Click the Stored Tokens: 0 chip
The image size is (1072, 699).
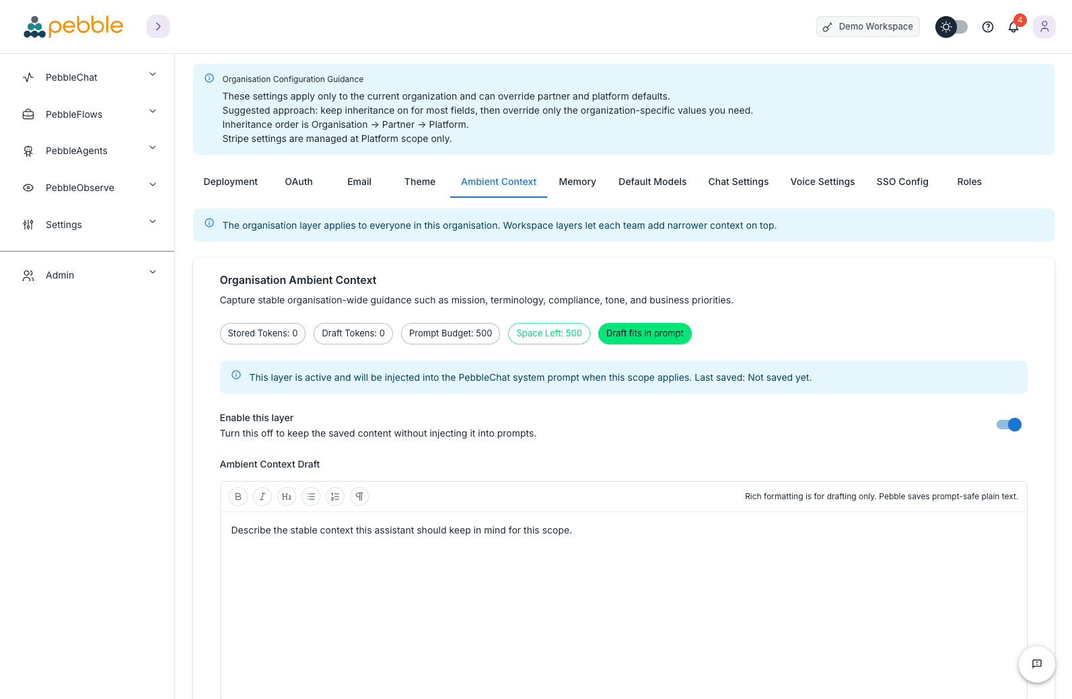pyautogui.click(x=262, y=334)
